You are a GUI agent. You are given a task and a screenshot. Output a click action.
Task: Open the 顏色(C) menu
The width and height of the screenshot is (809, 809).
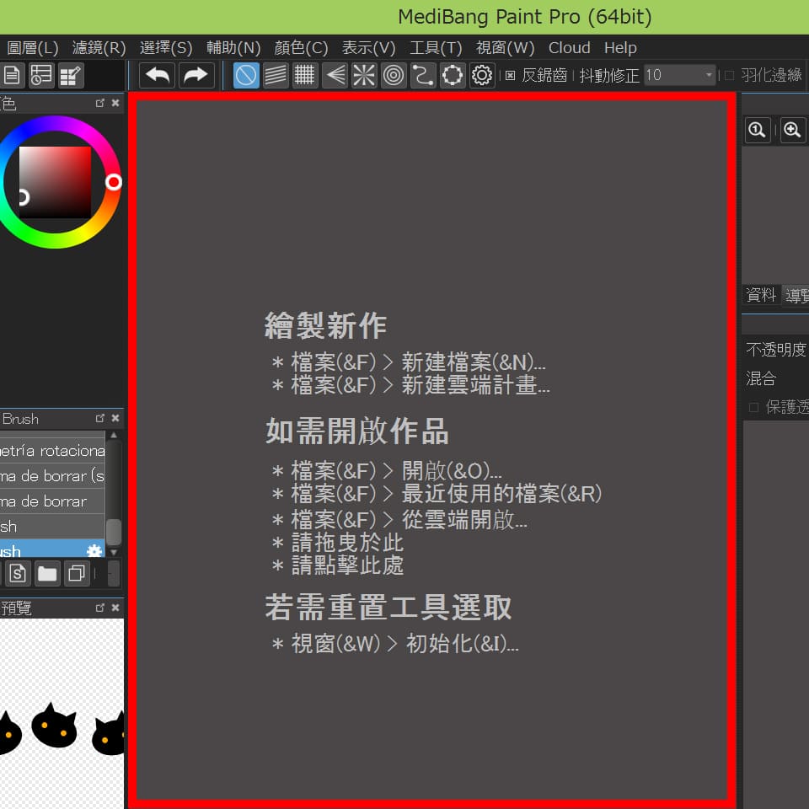[301, 48]
